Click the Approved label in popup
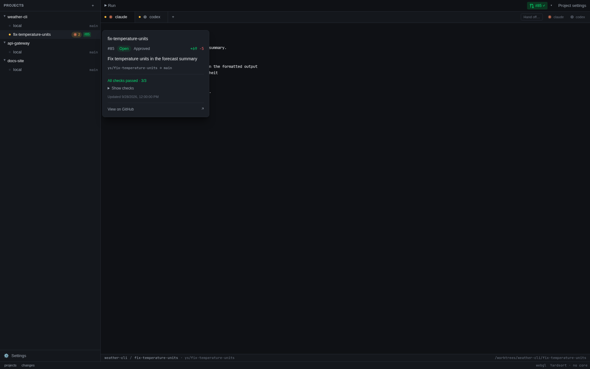590x369 pixels. [x=142, y=49]
